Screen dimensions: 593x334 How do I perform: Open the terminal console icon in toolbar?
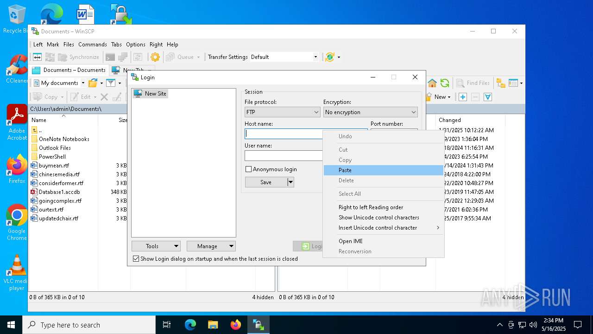point(110,57)
